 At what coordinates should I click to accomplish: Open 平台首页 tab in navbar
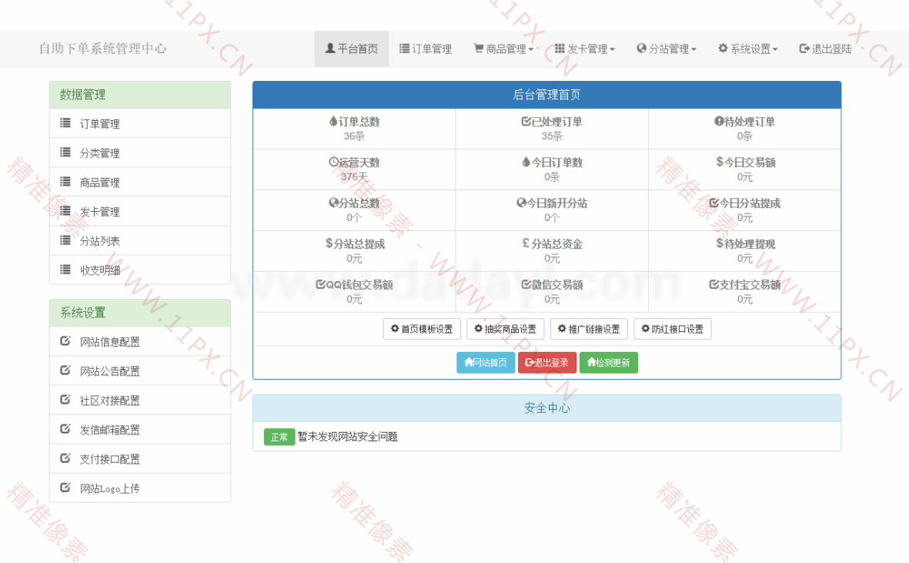[351, 49]
